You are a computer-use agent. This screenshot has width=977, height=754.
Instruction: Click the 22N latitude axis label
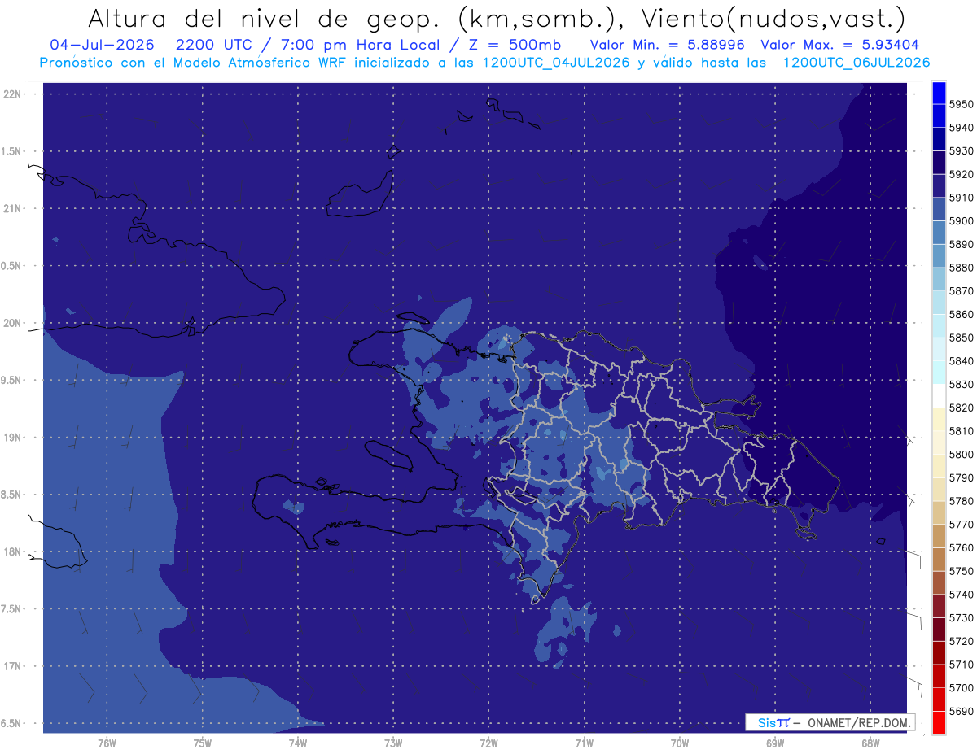point(11,94)
